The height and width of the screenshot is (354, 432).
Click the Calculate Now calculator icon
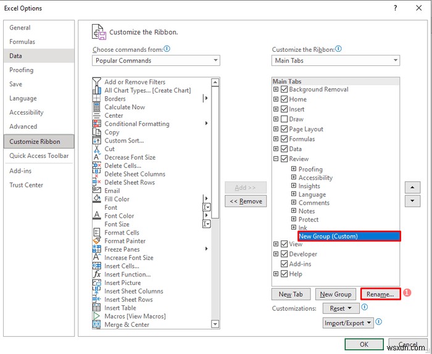(x=96, y=107)
